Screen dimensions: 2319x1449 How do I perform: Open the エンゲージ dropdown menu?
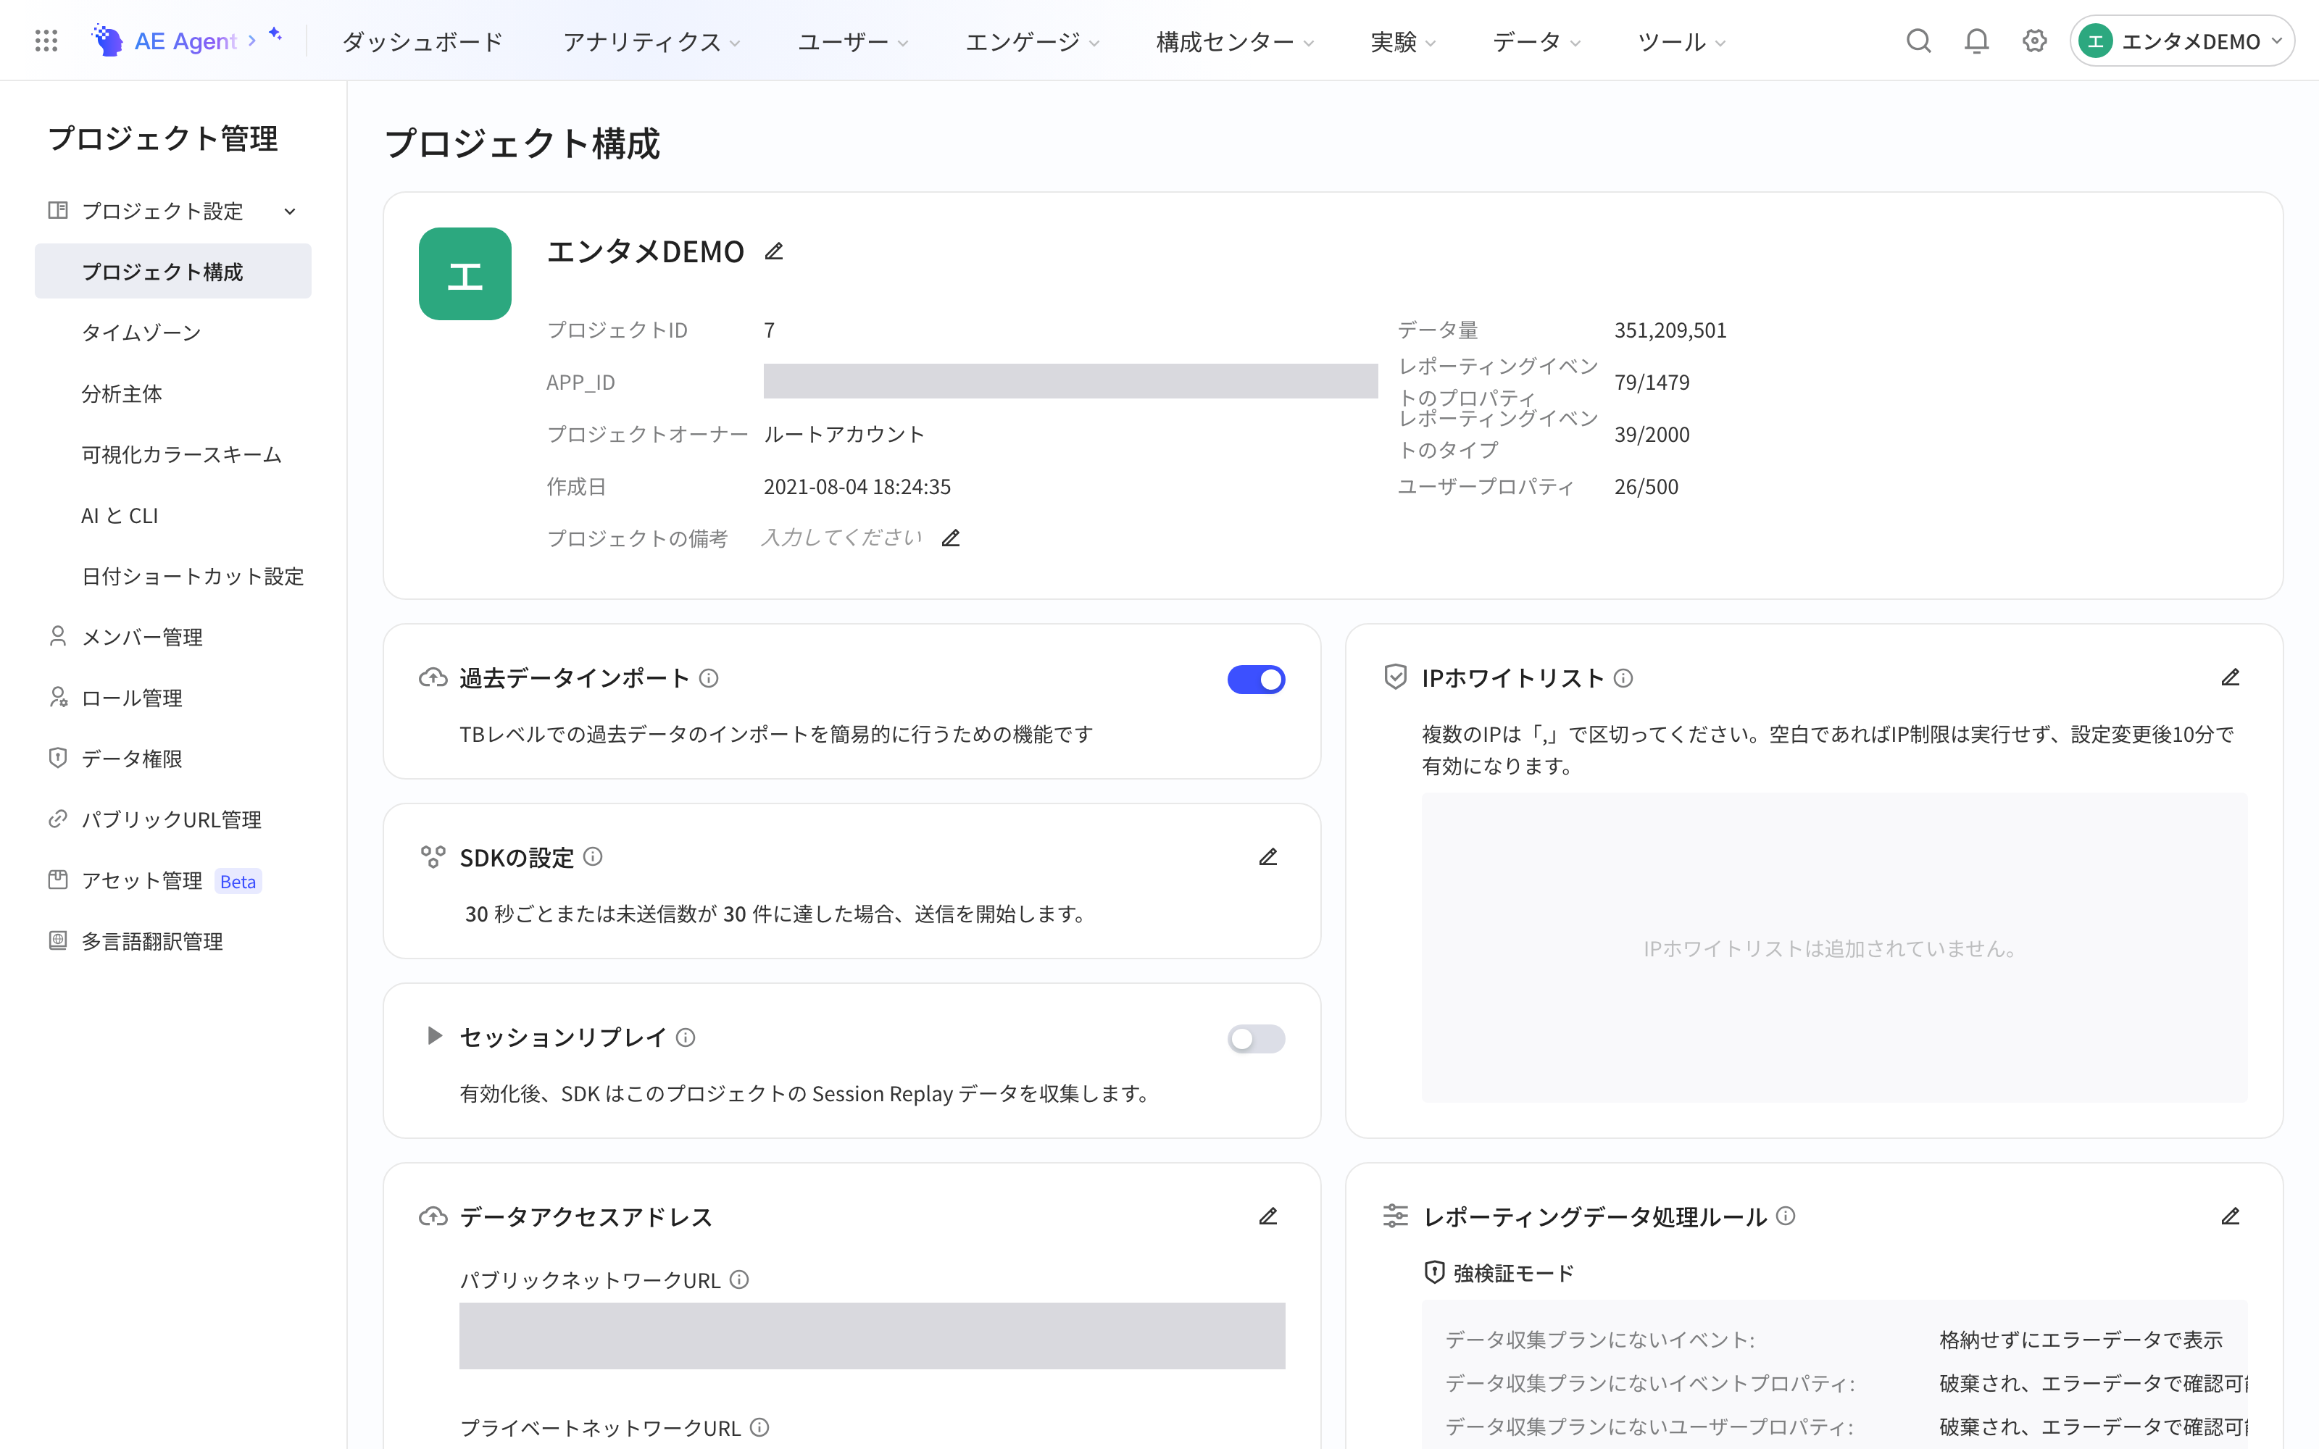1032,41
